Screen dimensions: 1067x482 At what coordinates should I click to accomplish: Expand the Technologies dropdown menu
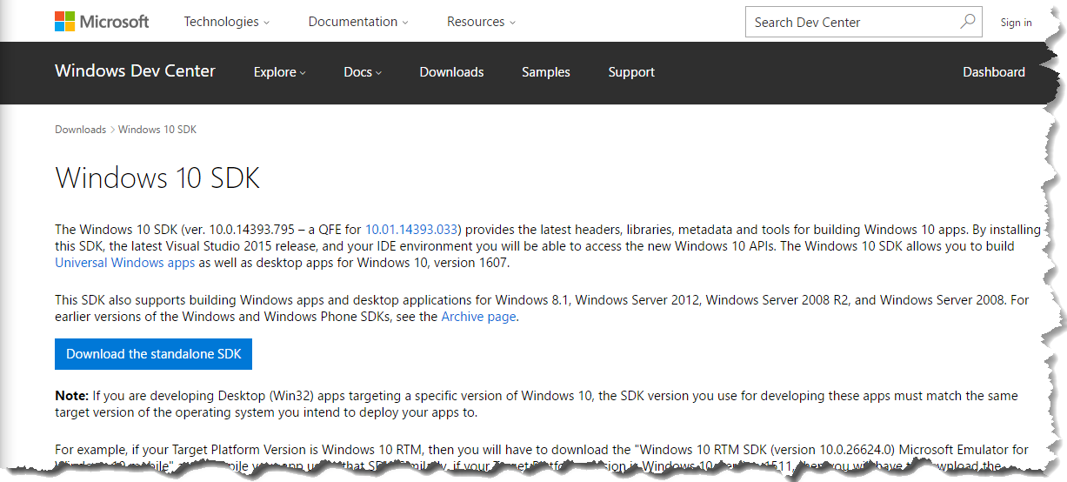click(x=226, y=22)
